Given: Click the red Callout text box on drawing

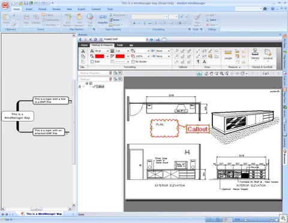Looking at the screenshot, I should click(198, 129).
